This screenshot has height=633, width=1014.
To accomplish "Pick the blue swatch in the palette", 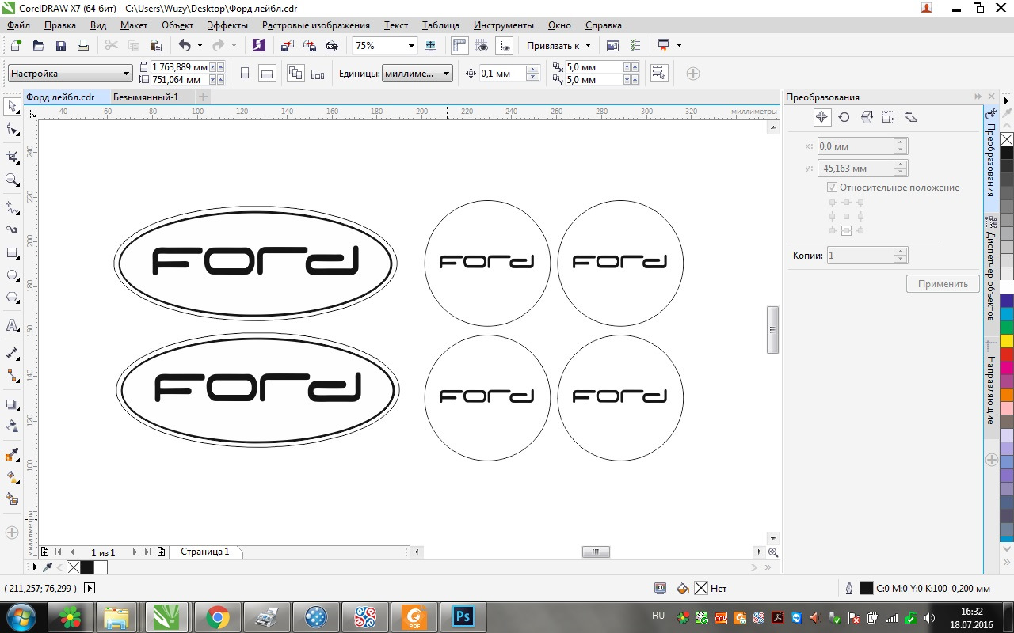I will pyautogui.click(x=1007, y=301).
